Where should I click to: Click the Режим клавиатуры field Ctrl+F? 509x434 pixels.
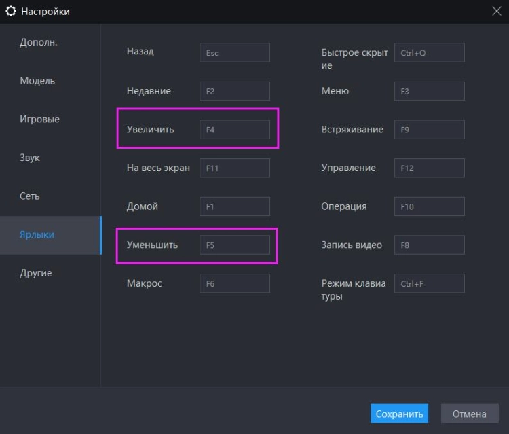tap(429, 283)
